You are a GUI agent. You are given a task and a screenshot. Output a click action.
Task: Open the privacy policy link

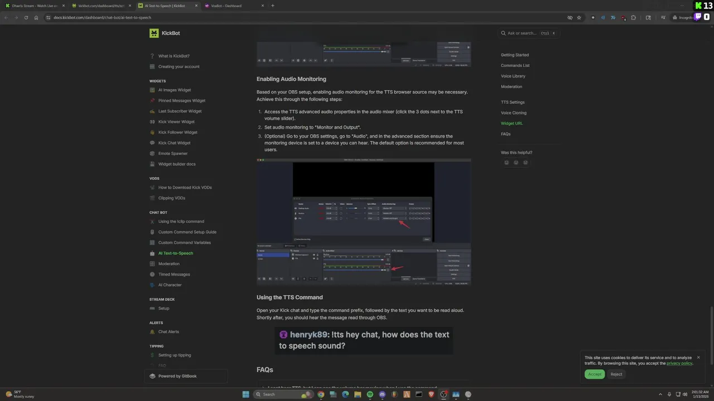point(679,364)
